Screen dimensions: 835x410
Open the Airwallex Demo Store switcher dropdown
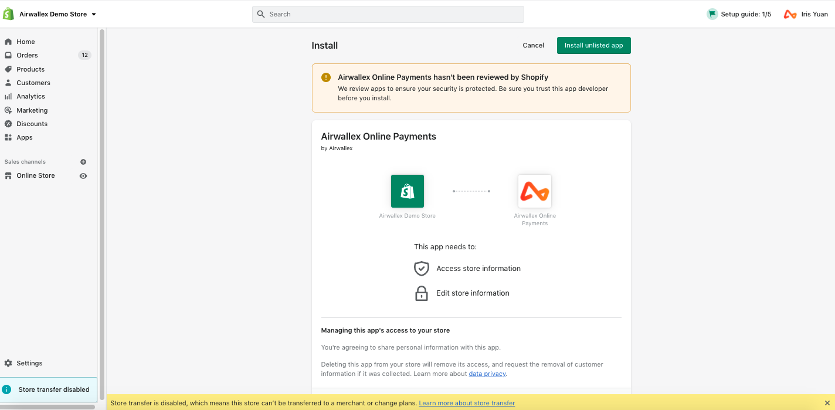57,14
